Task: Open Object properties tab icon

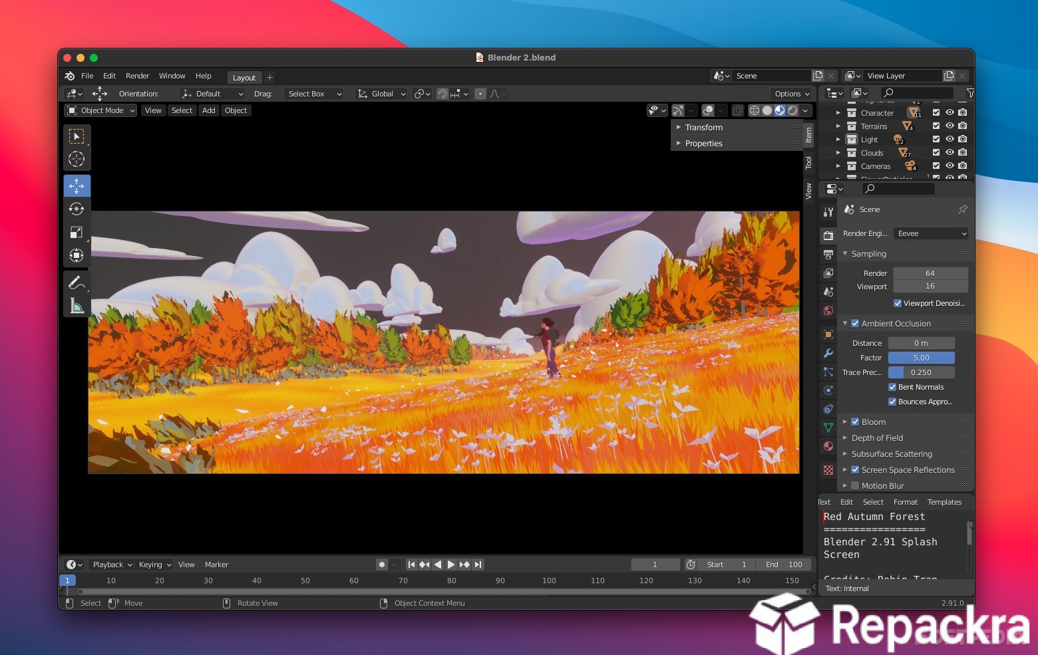Action: [828, 334]
